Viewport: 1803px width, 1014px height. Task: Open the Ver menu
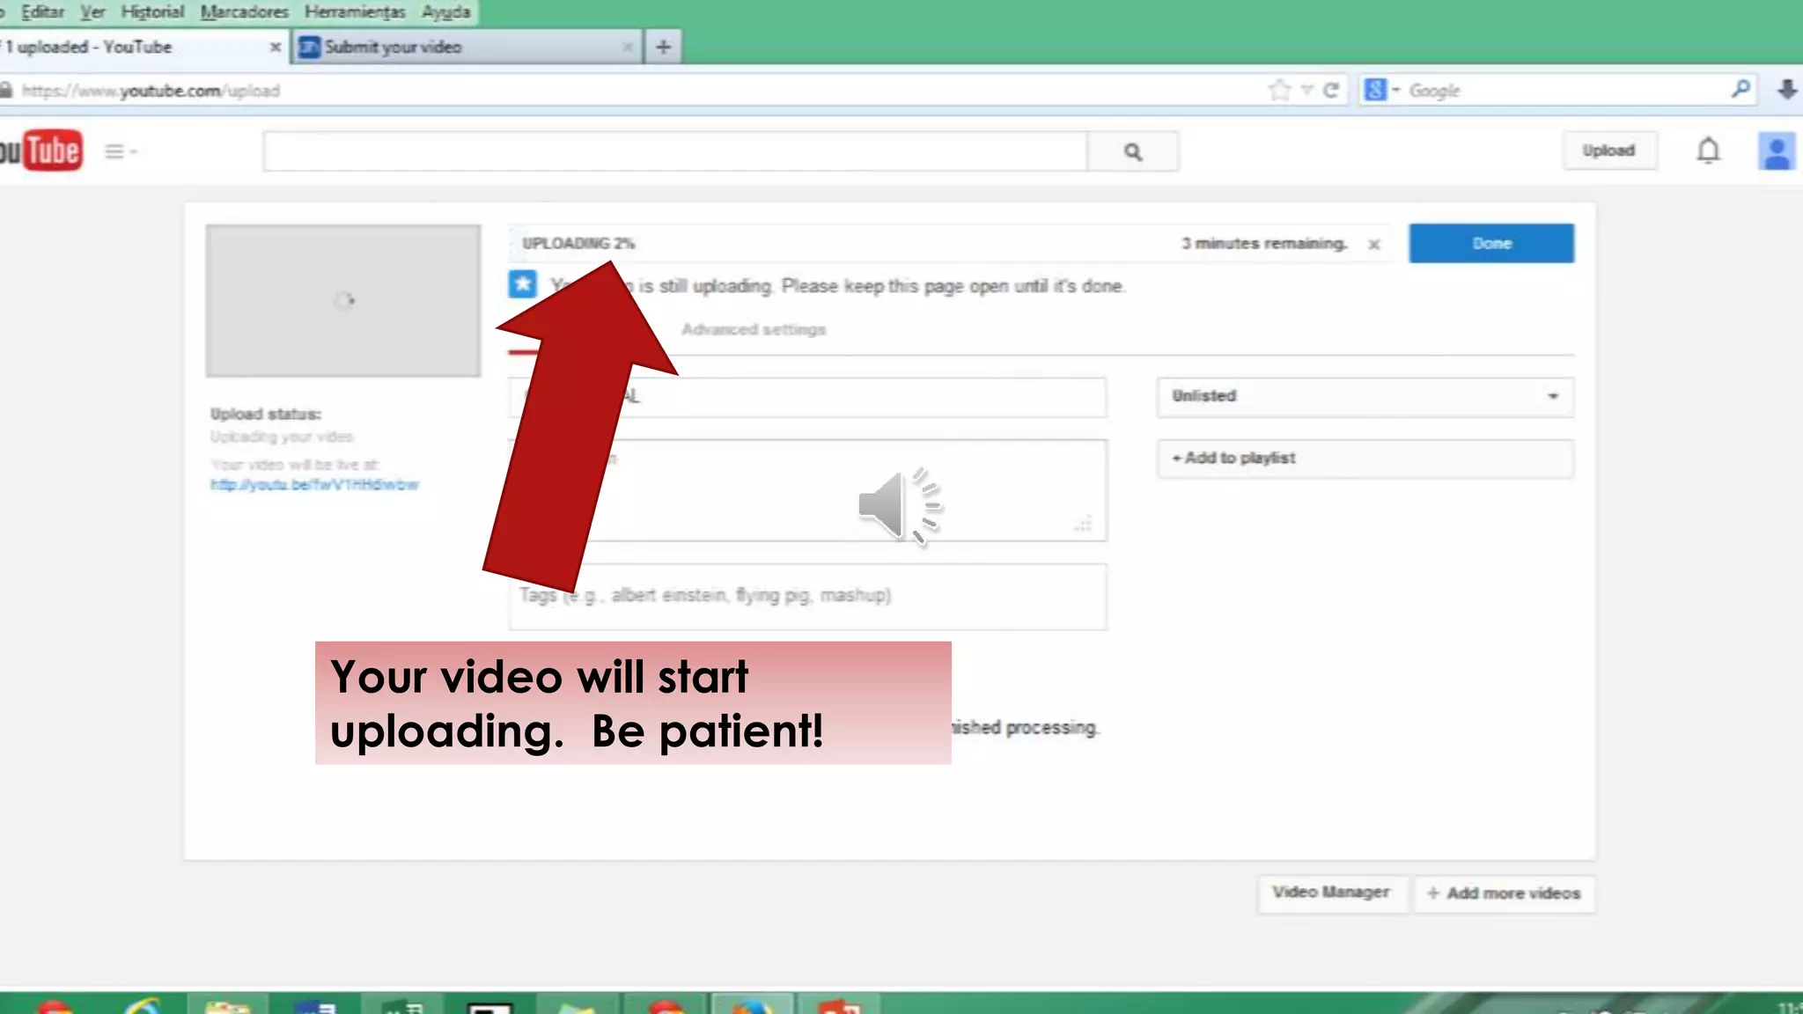click(x=92, y=12)
